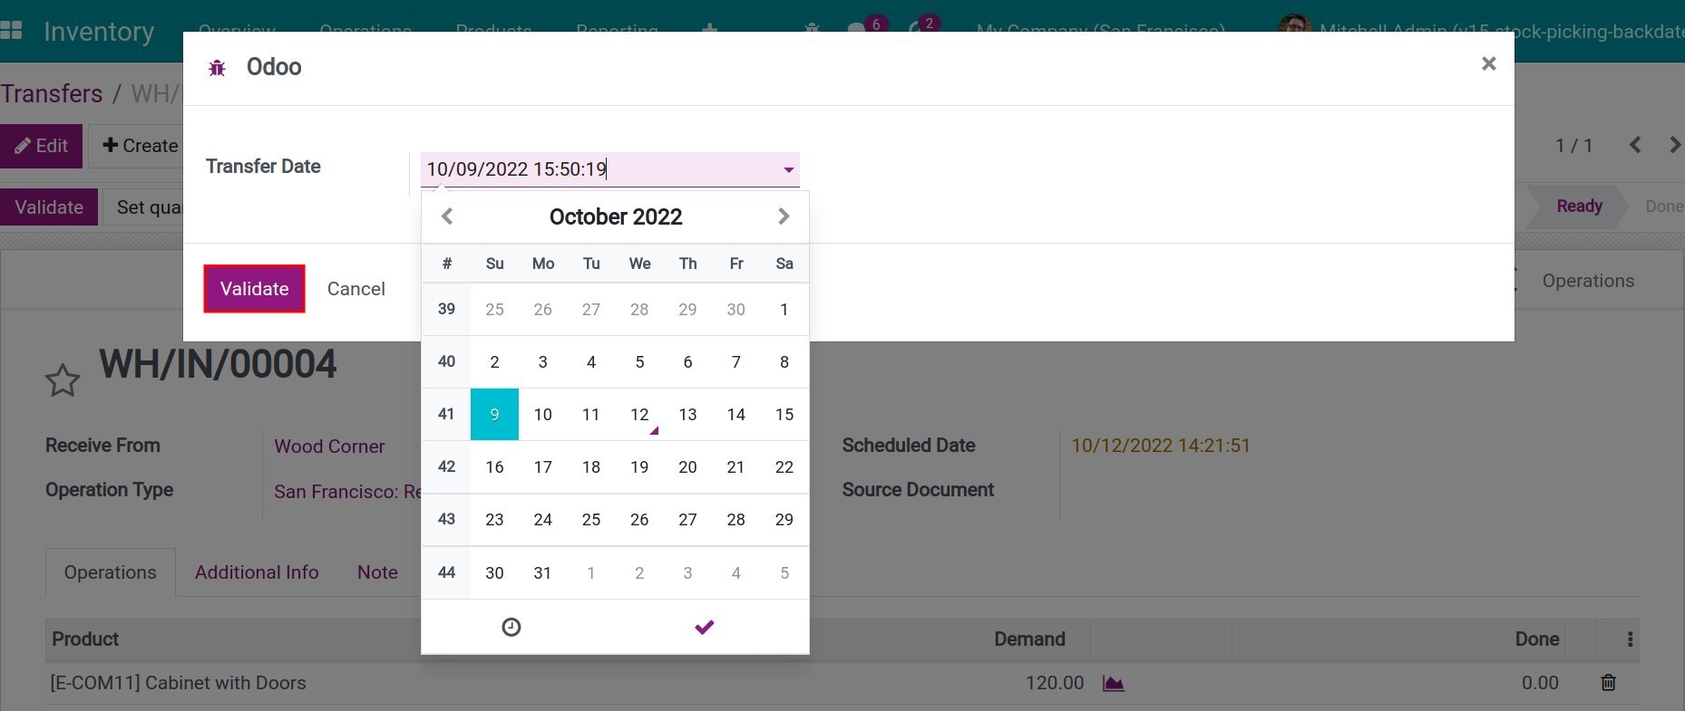Close the Odoo dialog with X

1488,63
